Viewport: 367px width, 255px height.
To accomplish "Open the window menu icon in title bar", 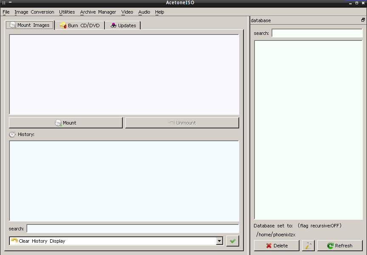I will tap(4, 3).
